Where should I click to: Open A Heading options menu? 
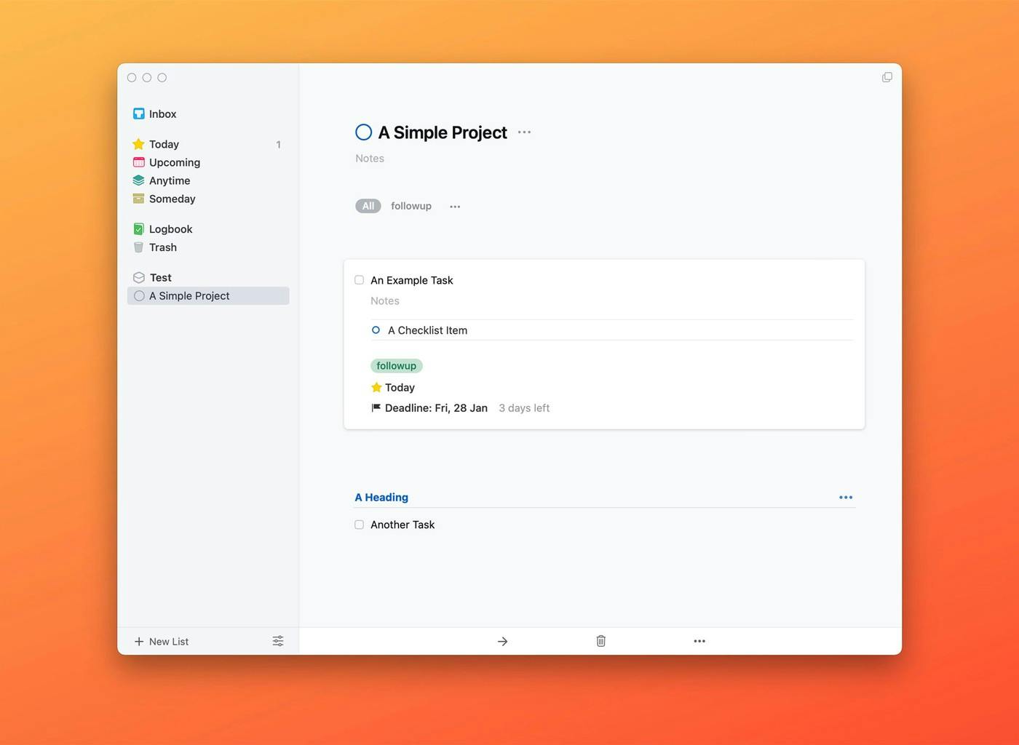click(846, 498)
